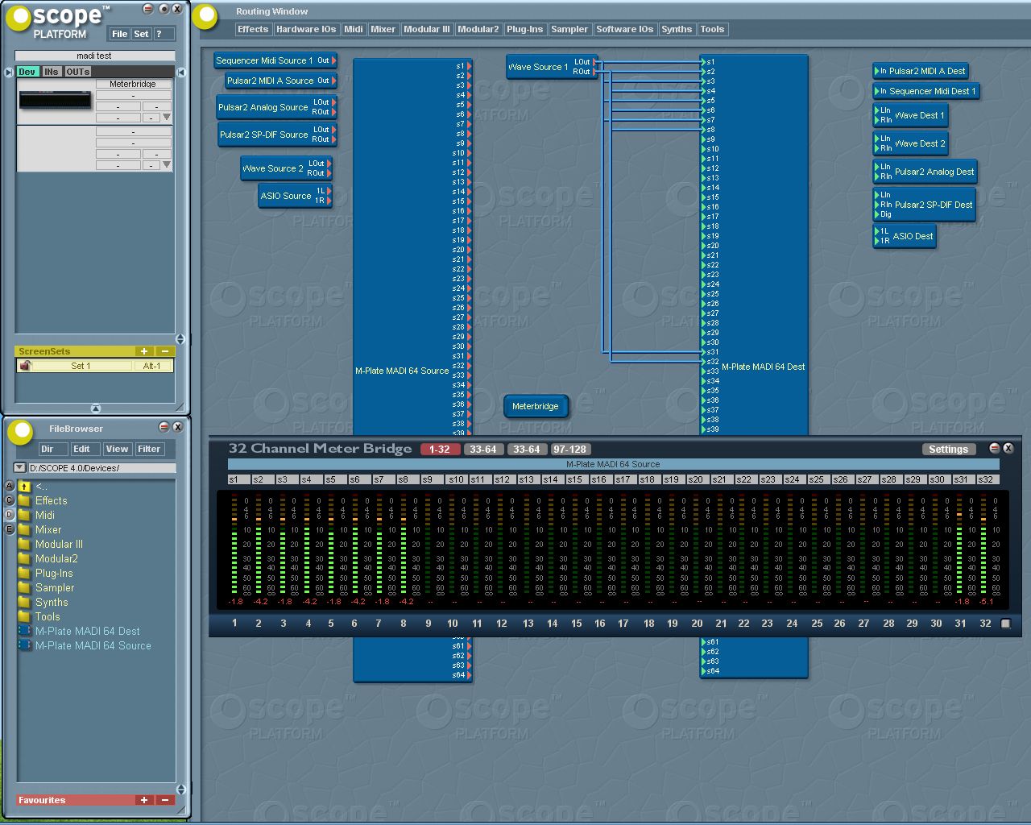Open the Sampler folder icon
The image size is (1031, 825).
24,587
